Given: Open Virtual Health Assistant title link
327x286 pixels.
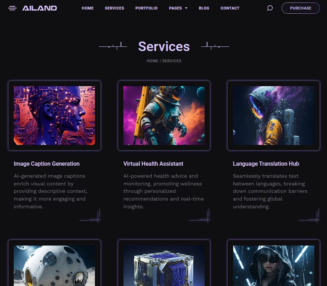Looking at the screenshot, I should click(153, 164).
